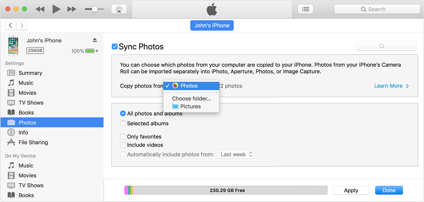Click the playlist view icon in toolbar

[305, 9]
